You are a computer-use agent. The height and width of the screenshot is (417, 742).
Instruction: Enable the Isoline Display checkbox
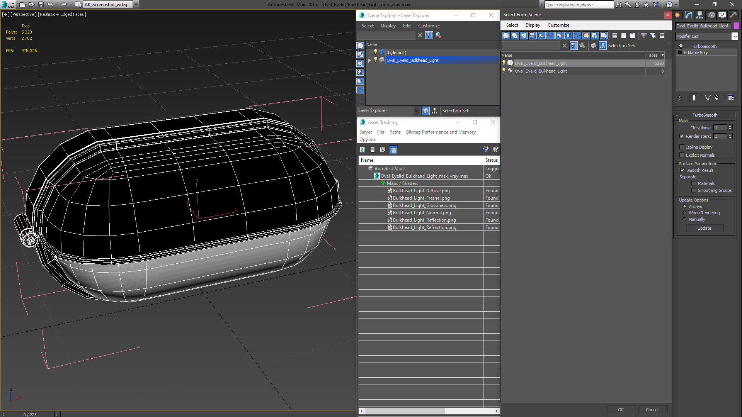click(x=682, y=147)
